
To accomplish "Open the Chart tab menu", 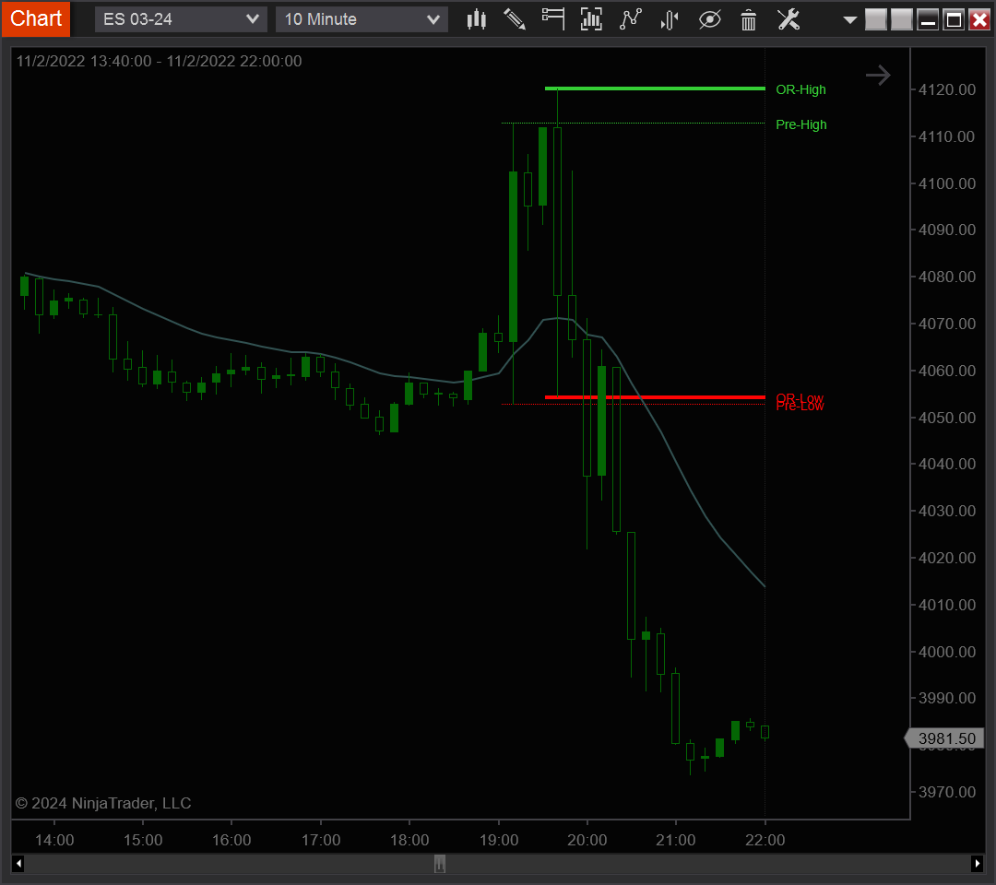I will (36, 18).
